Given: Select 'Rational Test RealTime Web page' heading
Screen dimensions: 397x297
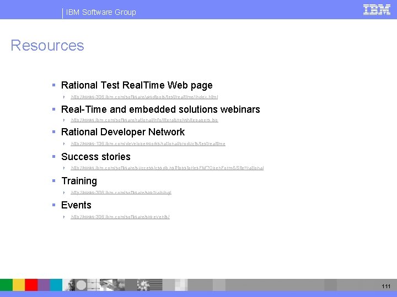Looking at the screenshot, I should coord(137,85).
